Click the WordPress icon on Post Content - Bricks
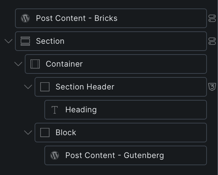This screenshot has width=218, height=175. (25, 18)
